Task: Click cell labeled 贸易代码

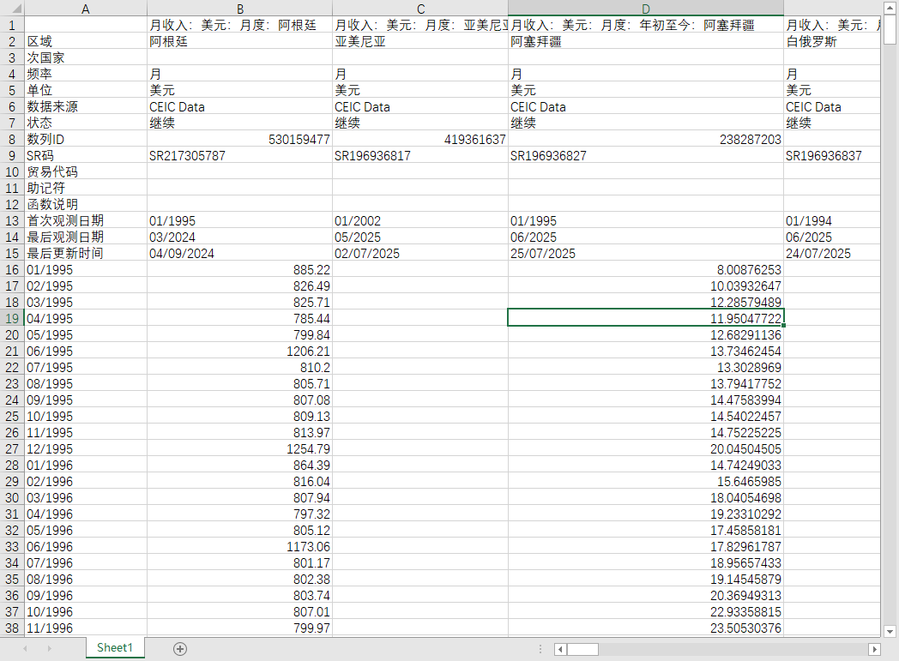Action: pyautogui.click(x=86, y=171)
